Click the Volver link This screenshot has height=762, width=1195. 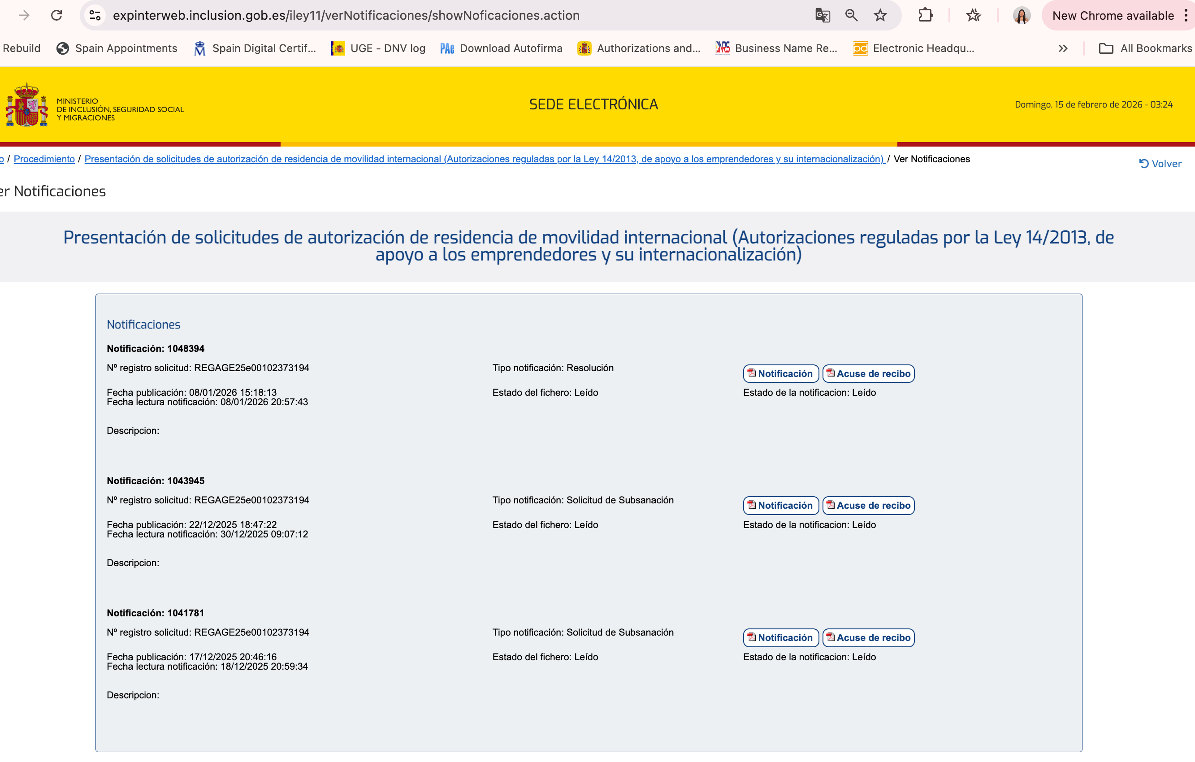click(1160, 164)
